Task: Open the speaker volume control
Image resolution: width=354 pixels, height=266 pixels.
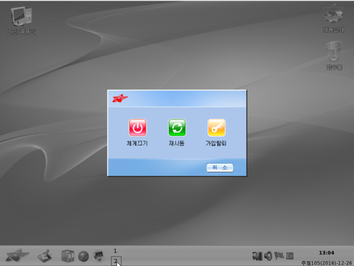Action: [268, 256]
